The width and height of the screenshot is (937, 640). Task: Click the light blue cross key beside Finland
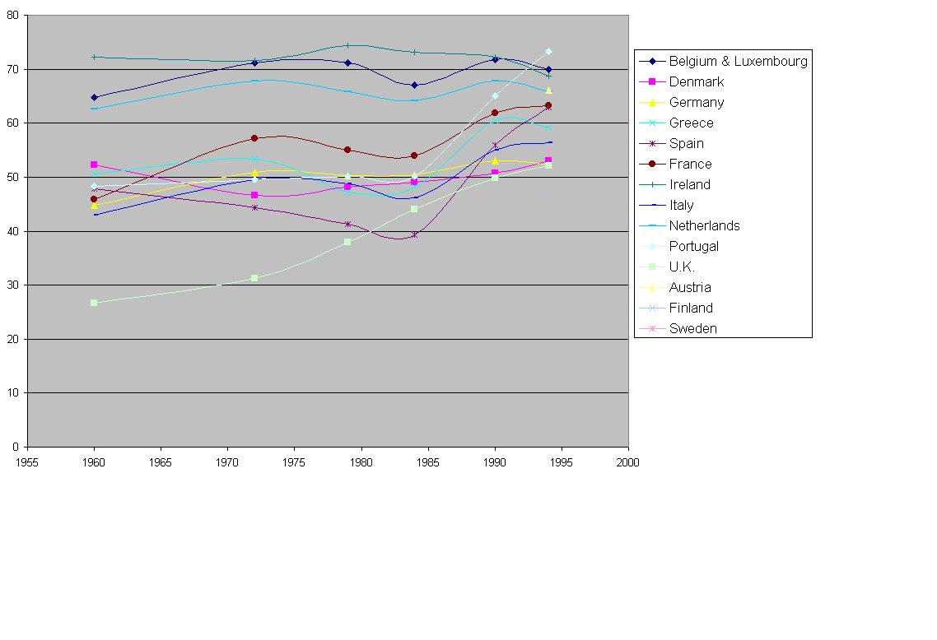click(653, 308)
